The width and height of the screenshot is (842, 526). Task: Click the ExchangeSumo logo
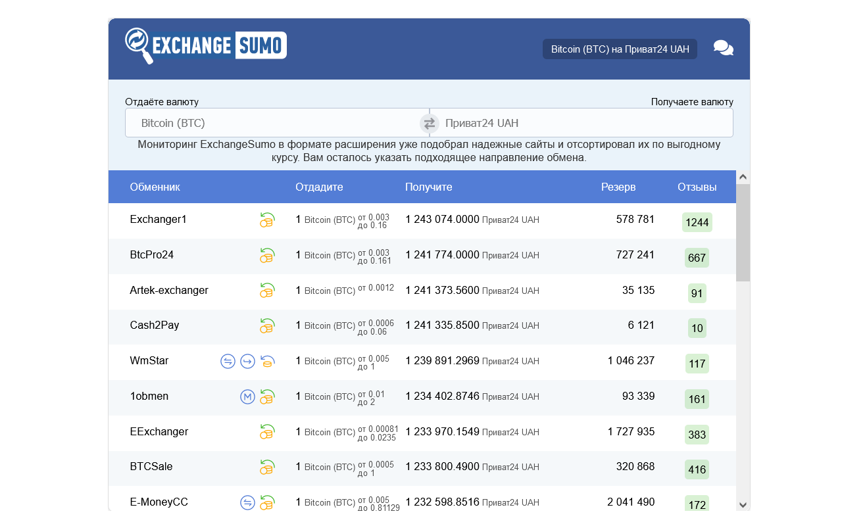coord(206,46)
